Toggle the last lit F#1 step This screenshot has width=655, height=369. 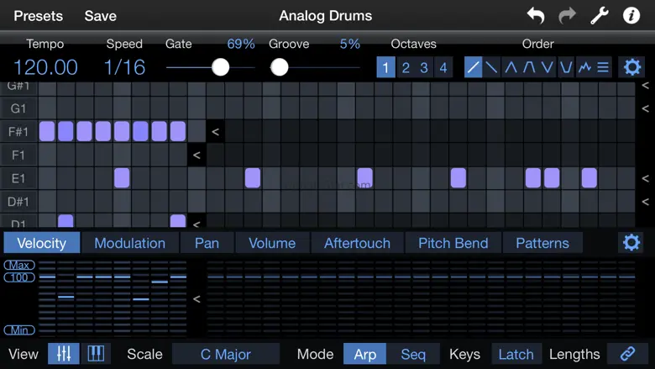[x=178, y=131]
